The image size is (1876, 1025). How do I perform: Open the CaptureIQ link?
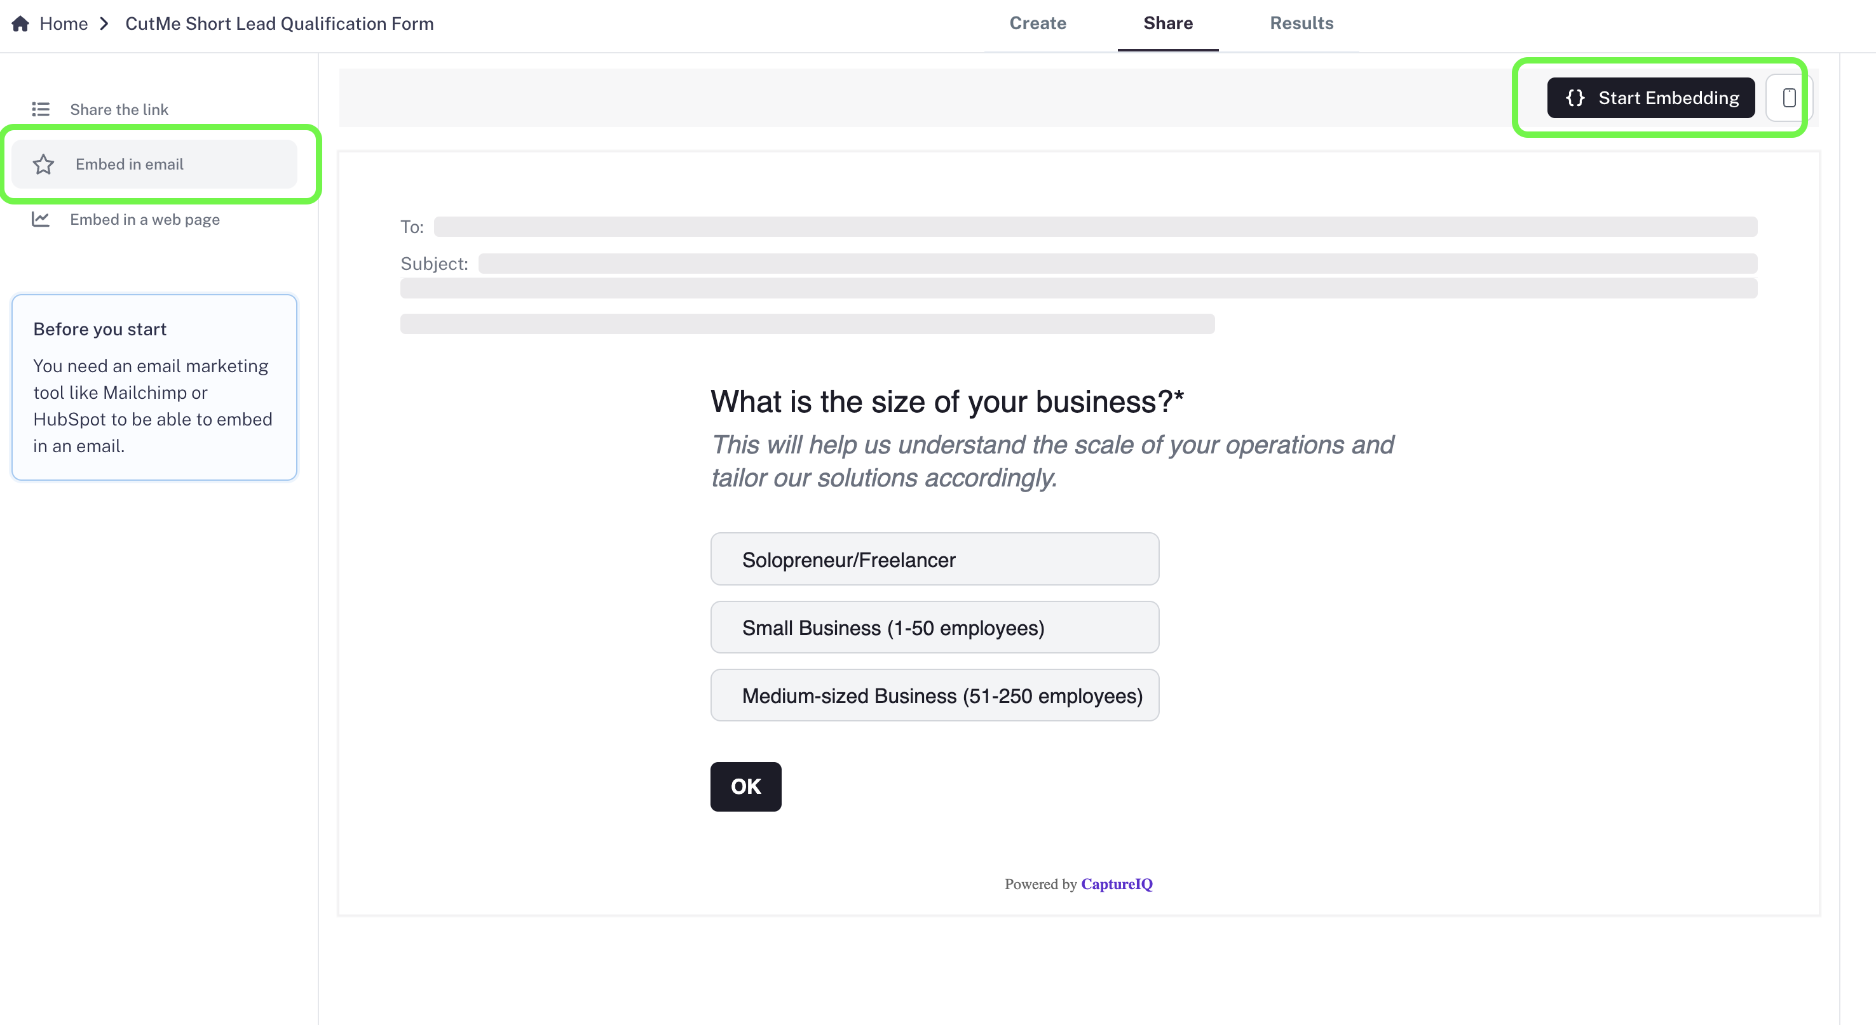coord(1116,884)
